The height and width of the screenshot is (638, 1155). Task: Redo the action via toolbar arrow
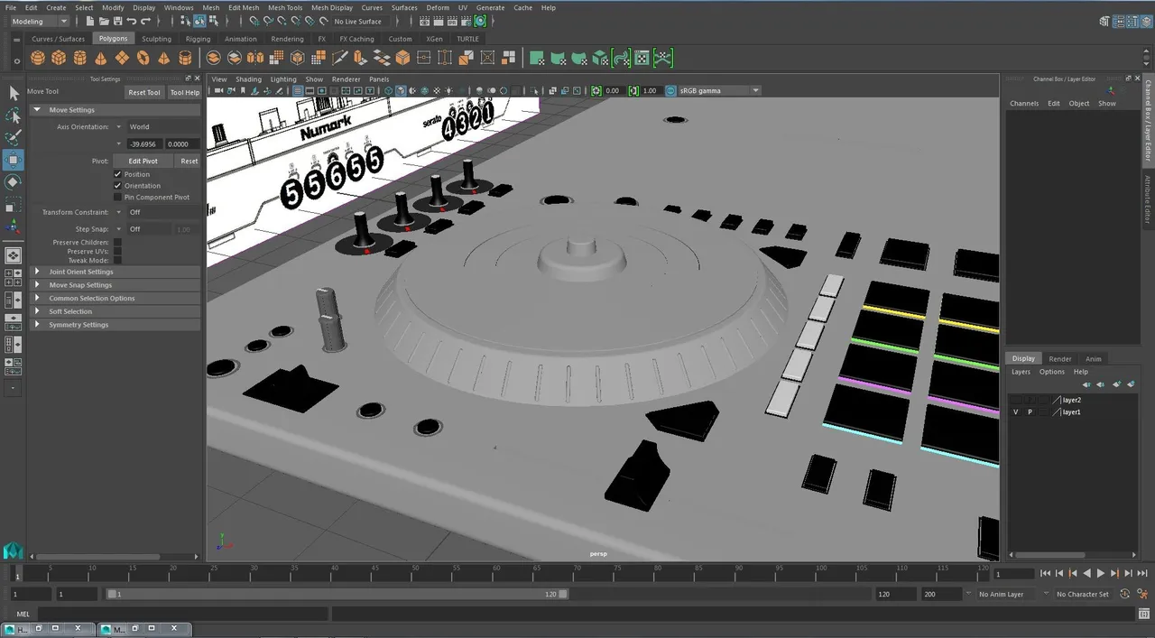click(145, 21)
